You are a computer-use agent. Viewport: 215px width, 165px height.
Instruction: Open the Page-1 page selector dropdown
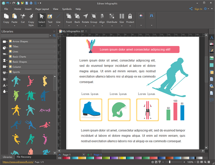84,155
